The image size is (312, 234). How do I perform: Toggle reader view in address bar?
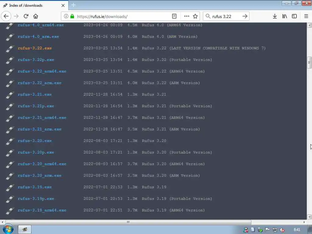click(x=174, y=16)
